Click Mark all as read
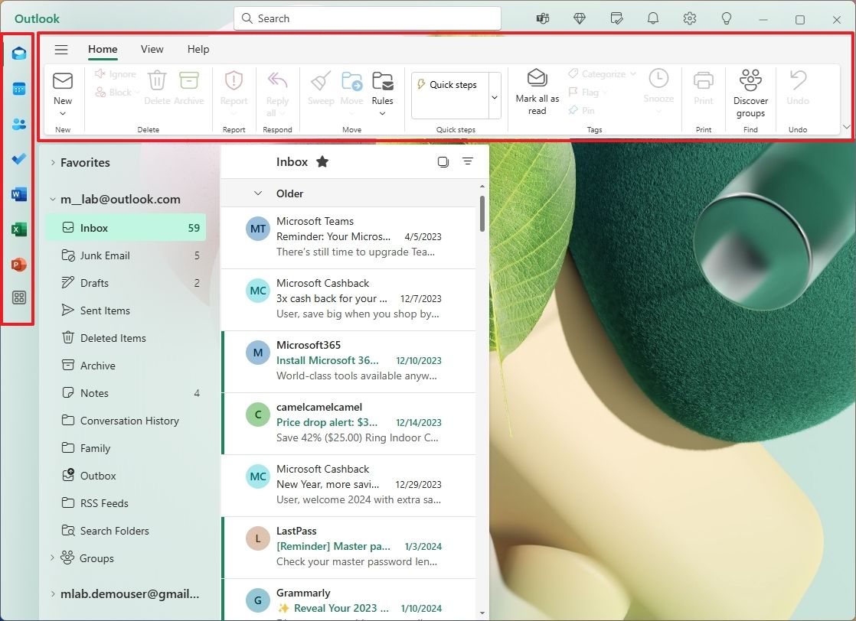Viewport: 856px width, 621px height. point(536,91)
